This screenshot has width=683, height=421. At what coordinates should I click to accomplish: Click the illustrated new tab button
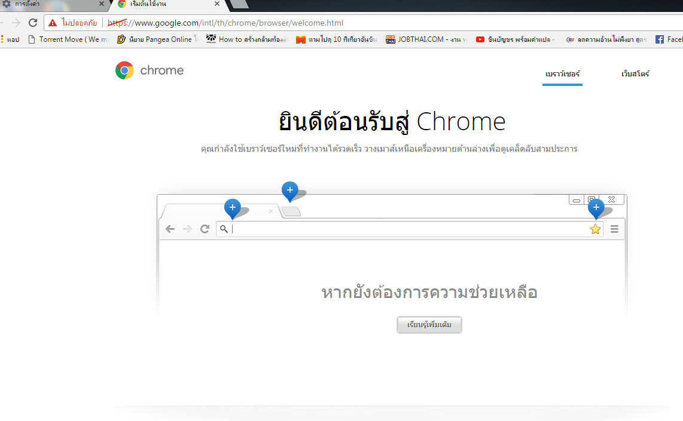(x=291, y=212)
